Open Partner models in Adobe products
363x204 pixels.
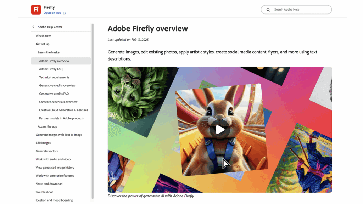pyautogui.click(x=61, y=118)
